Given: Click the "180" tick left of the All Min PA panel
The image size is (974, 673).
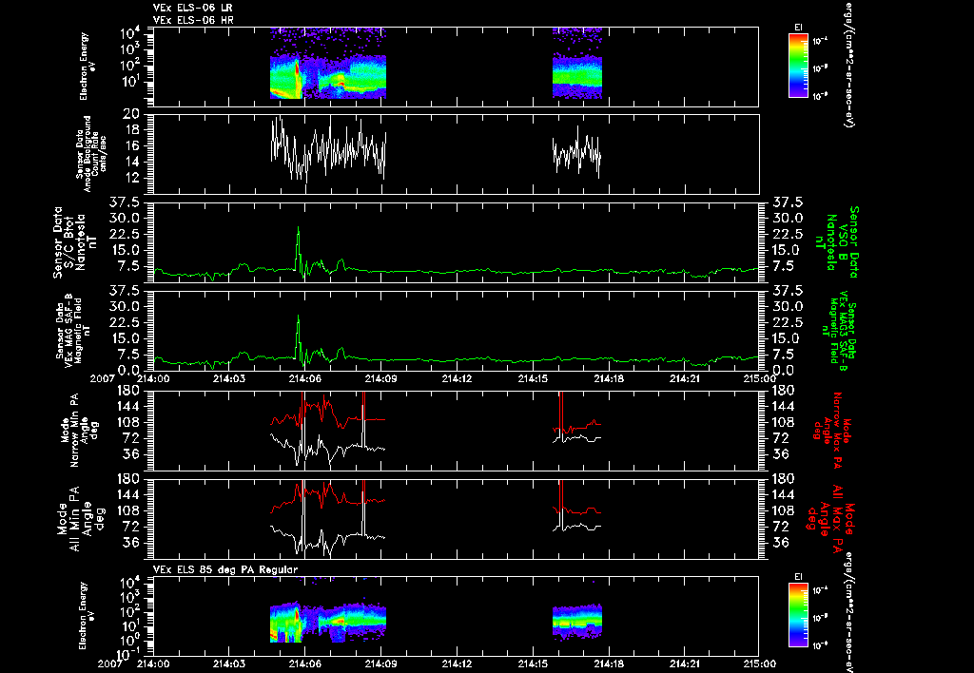Looking at the screenshot, I should click(x=128, y=478).
